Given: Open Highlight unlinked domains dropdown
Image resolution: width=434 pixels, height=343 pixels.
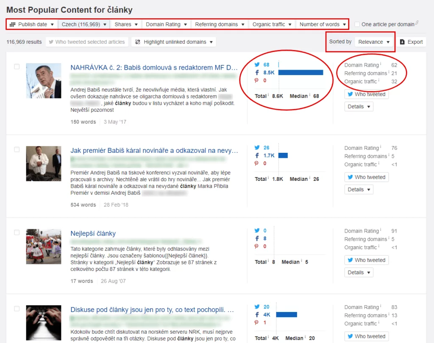Looking at the screenshot, I should (174, 42).
